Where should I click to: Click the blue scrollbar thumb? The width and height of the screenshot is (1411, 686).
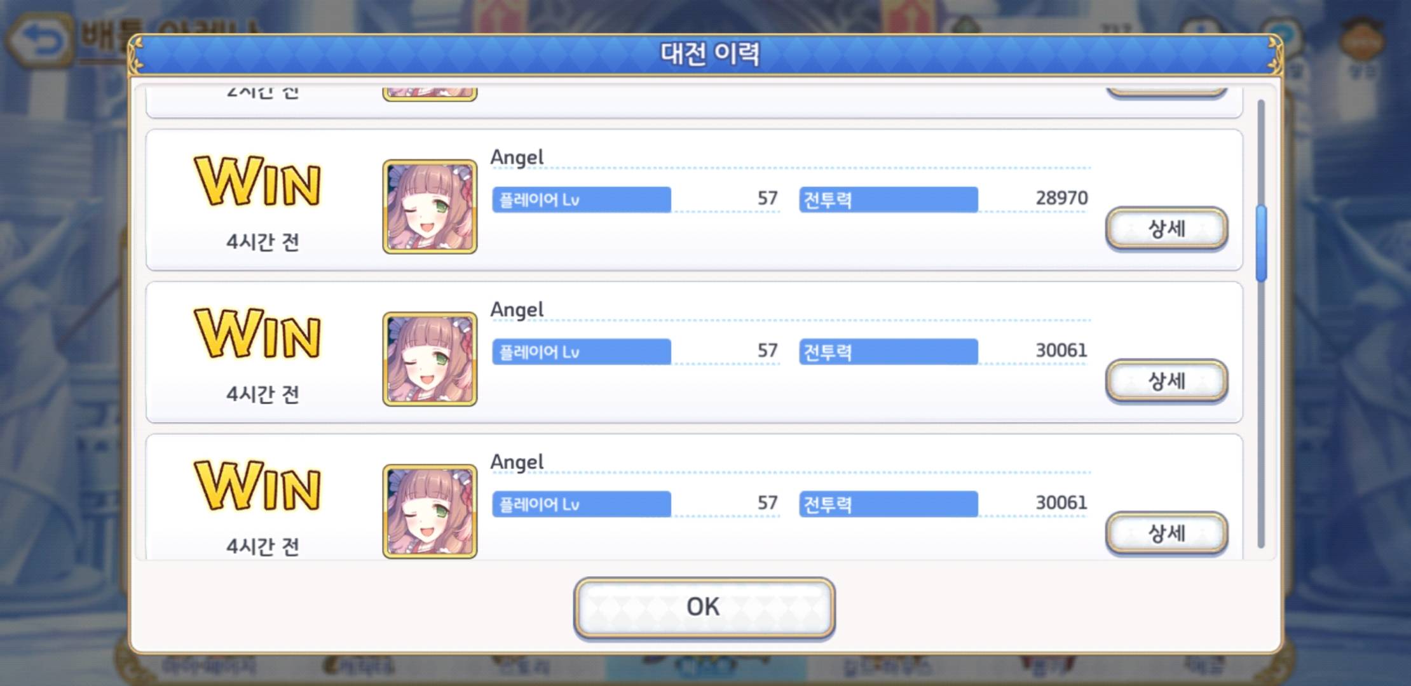1261,243
